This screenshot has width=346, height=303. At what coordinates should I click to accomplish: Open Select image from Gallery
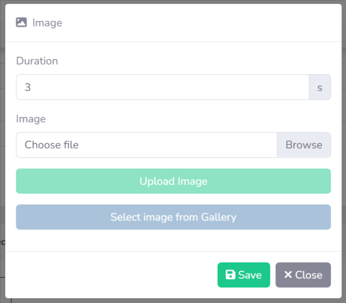(x=173, y=217)
